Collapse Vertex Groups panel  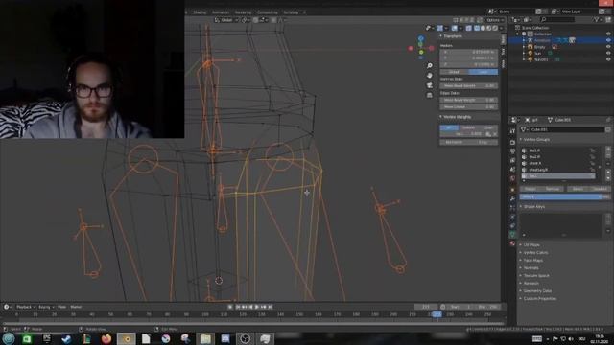click(535, 139)
